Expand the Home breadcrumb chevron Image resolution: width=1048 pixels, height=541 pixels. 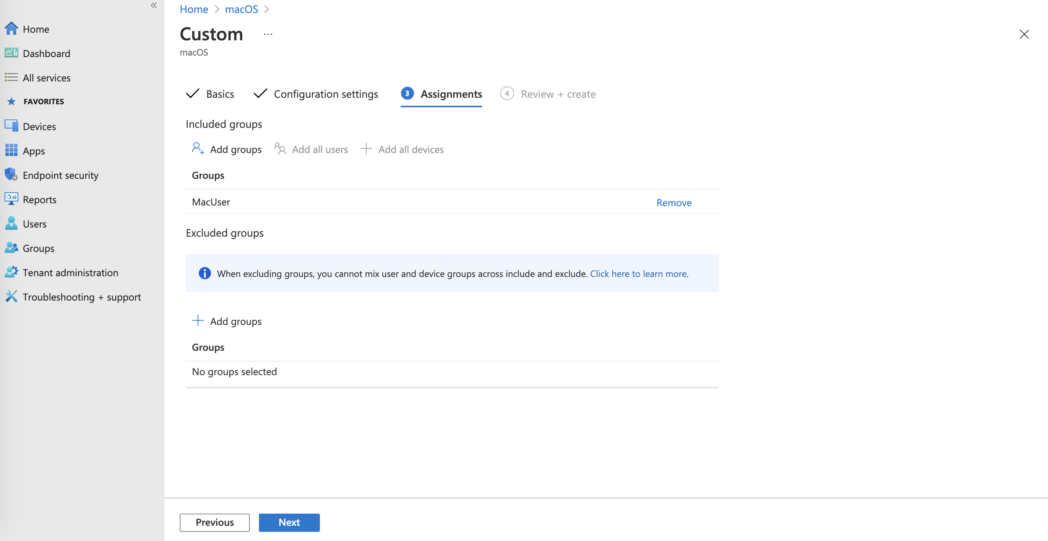217,9
